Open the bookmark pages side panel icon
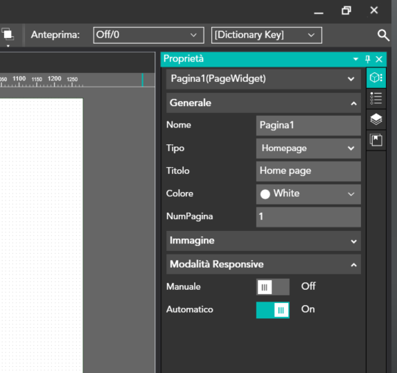The image size is (397, 373). click(x=376, y=140)
